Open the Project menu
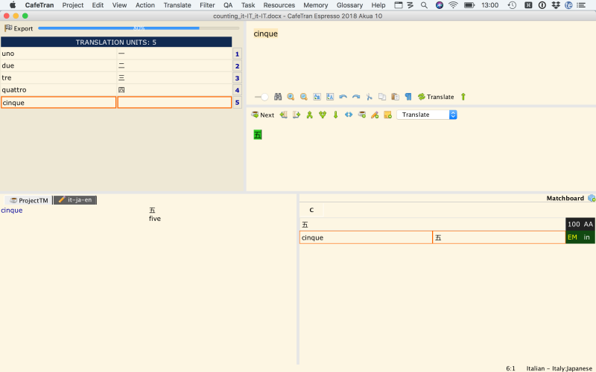 tap(73, 5)
